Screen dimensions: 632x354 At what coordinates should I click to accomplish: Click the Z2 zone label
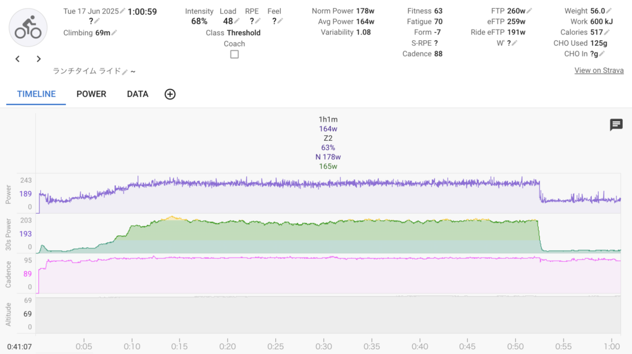[328, 138]
